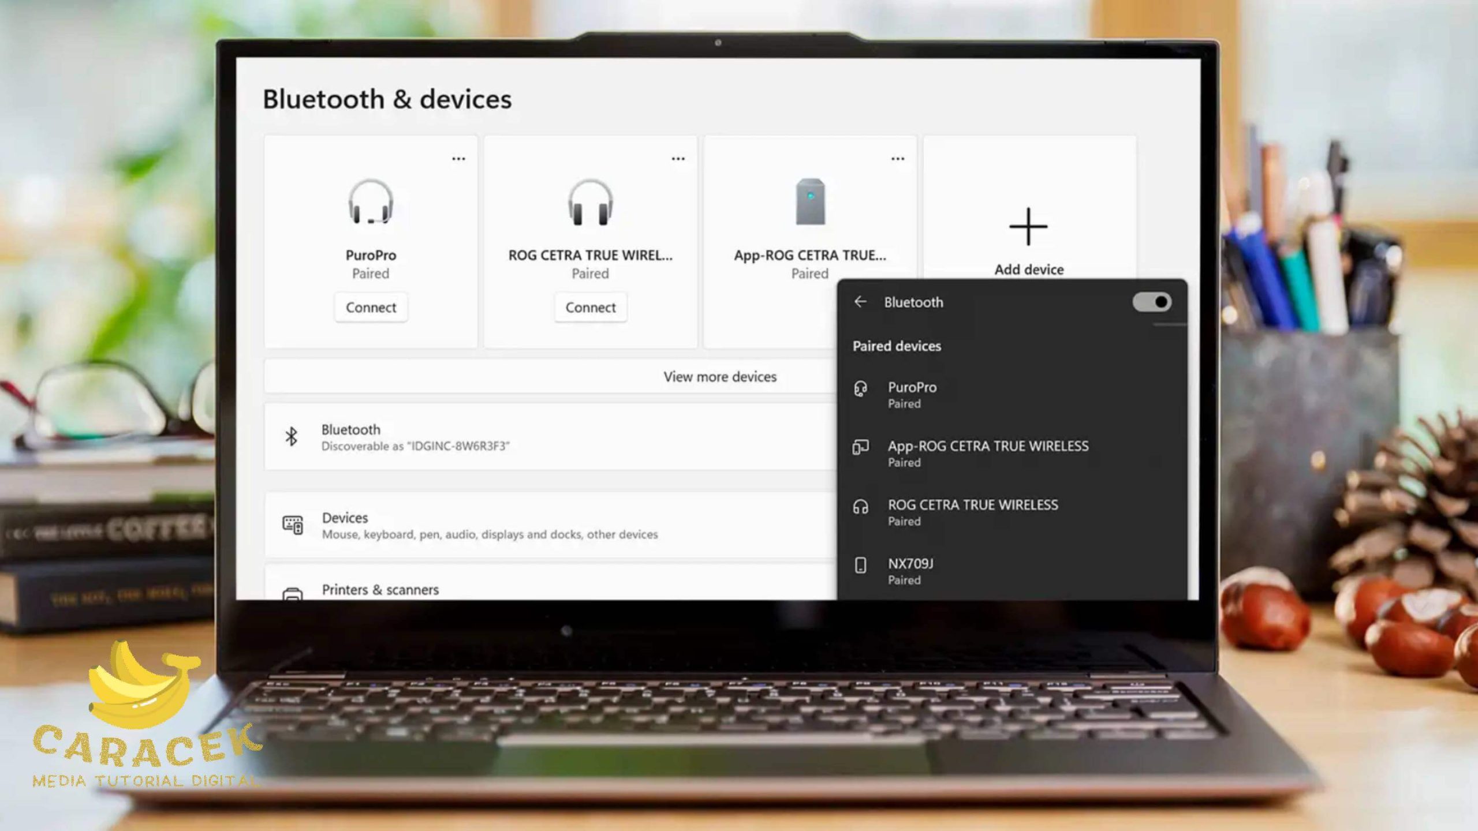1478x831 pixels.
Task: Click ROG CETRA headphones icon in card
Action: click(590, 202)
